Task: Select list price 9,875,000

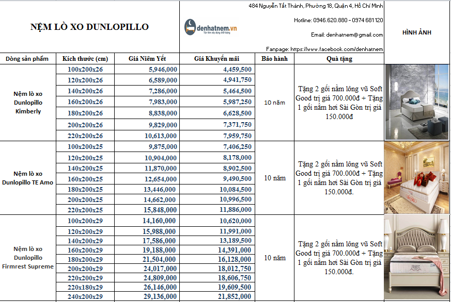Action: point(147,146)
